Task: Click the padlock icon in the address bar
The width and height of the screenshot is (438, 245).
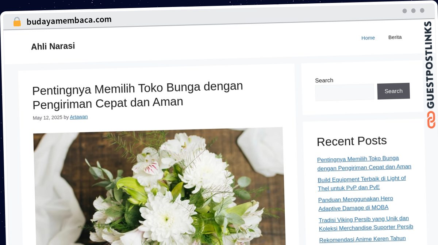Action: pos(17,22)
